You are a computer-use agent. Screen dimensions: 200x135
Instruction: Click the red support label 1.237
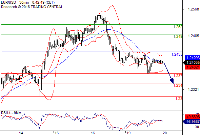(x=178, y=76)
